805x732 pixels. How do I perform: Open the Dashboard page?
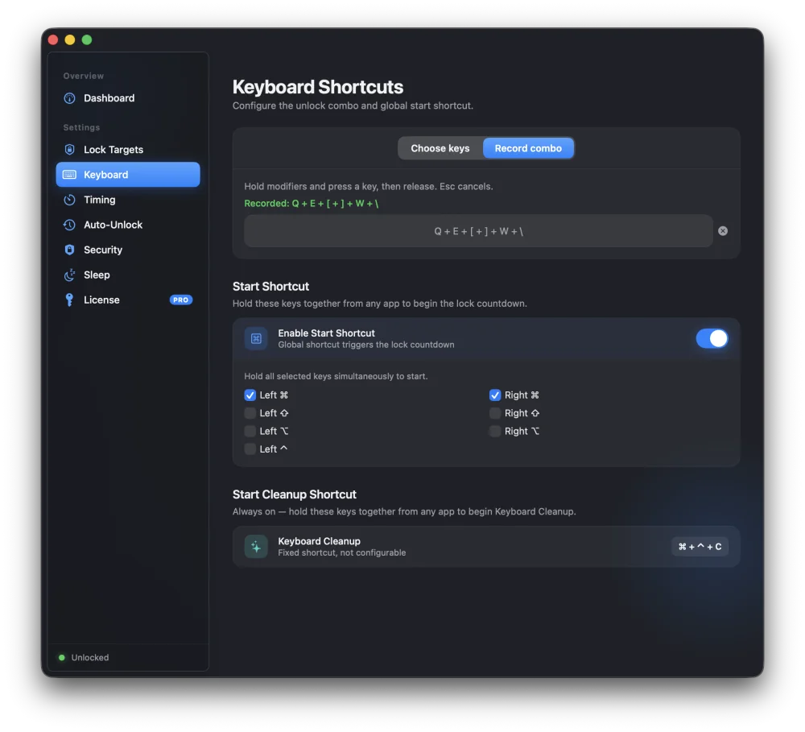pos(128,98)
